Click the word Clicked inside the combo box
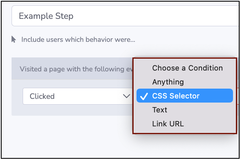The width and height of the screenshot is (240, 160). (x=42, y=96)
